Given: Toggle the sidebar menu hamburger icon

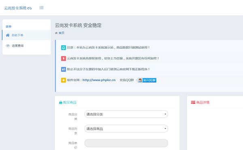Looking at the screenshot, I should 41,8.
